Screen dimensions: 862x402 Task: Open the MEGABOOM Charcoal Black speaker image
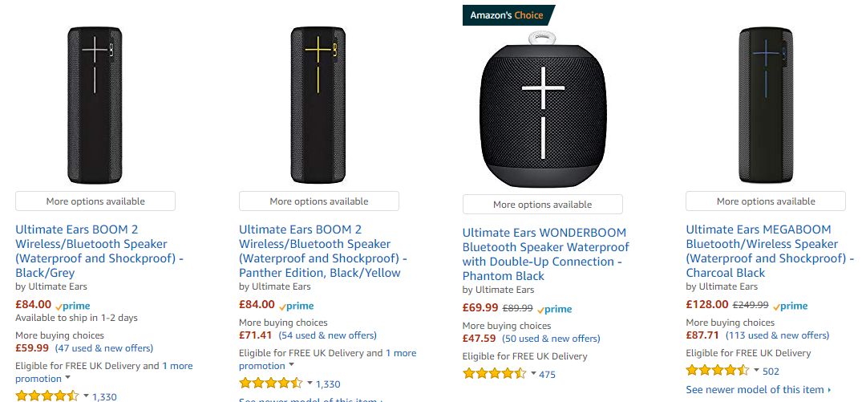click(766, 104)
